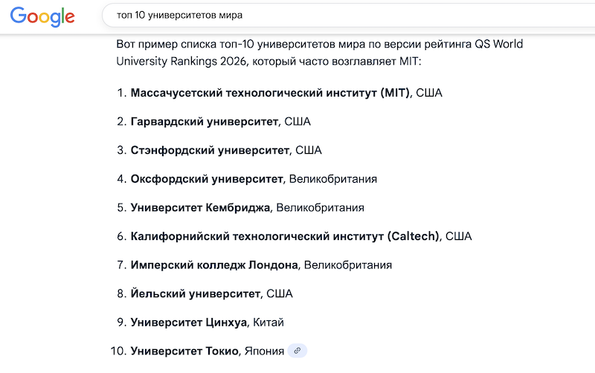Select the Калифорнийский технологический институт (Caltech) entry
The image size is (595, 373).
285,236
